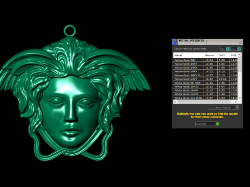Image resolution: width=250 pixels, height=187 pixels.
Task: Select the Yellow Gold:9KY row
Action: click(x=206, y=60)
